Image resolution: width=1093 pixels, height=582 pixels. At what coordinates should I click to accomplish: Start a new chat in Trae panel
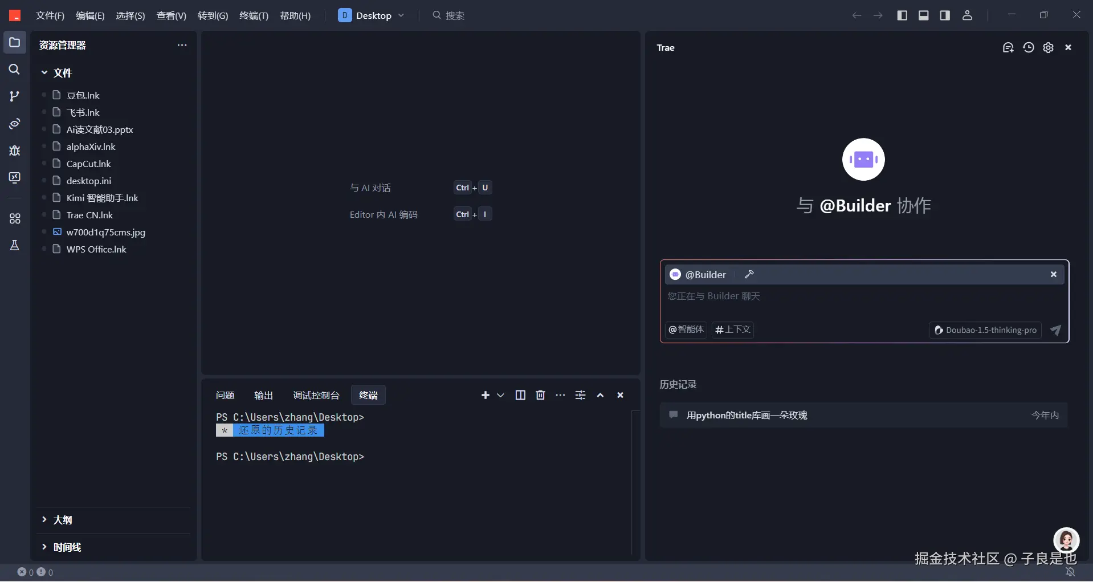coord(1008,47)
